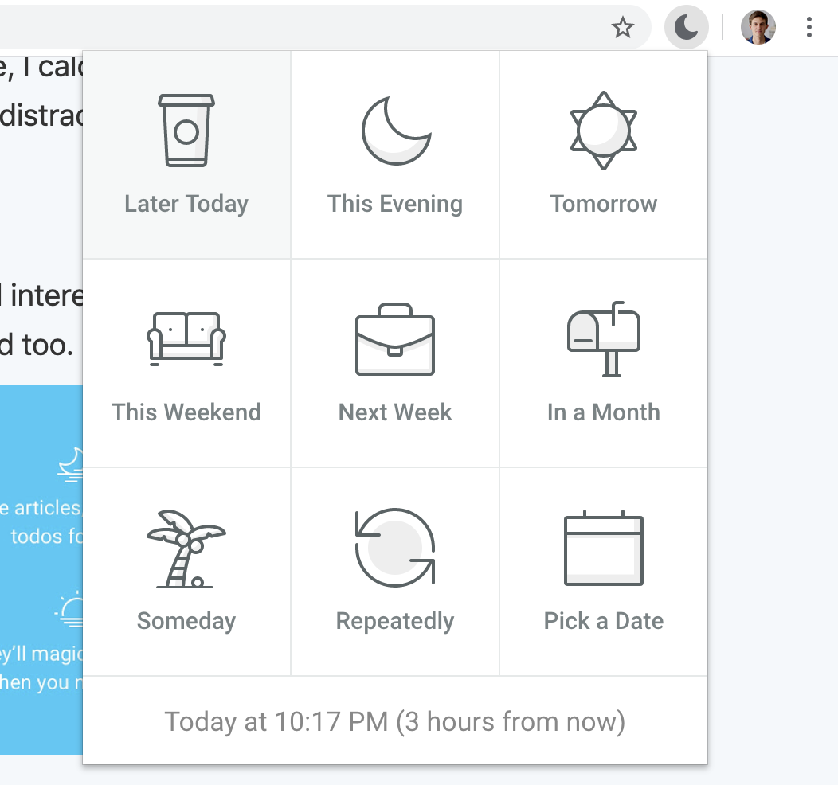
Task: Click the Repeatedly text label
Action: [395, 621]
